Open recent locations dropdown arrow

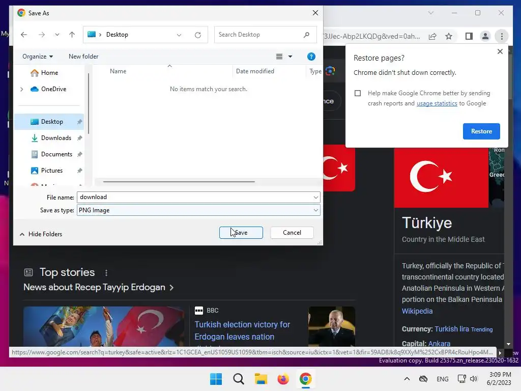coord(57,35)
